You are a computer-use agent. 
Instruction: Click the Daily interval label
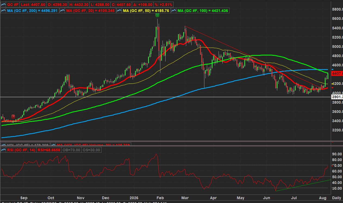336,198
